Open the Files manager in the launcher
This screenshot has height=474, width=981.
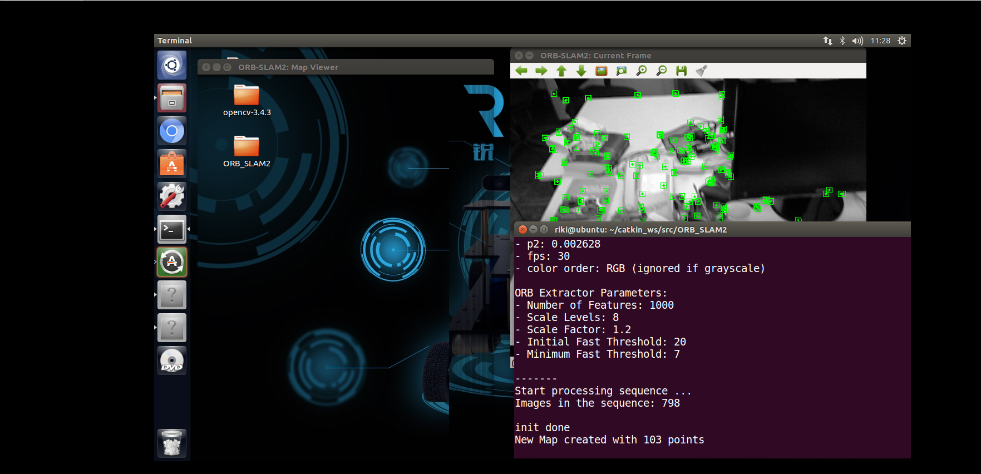[172, 98]
